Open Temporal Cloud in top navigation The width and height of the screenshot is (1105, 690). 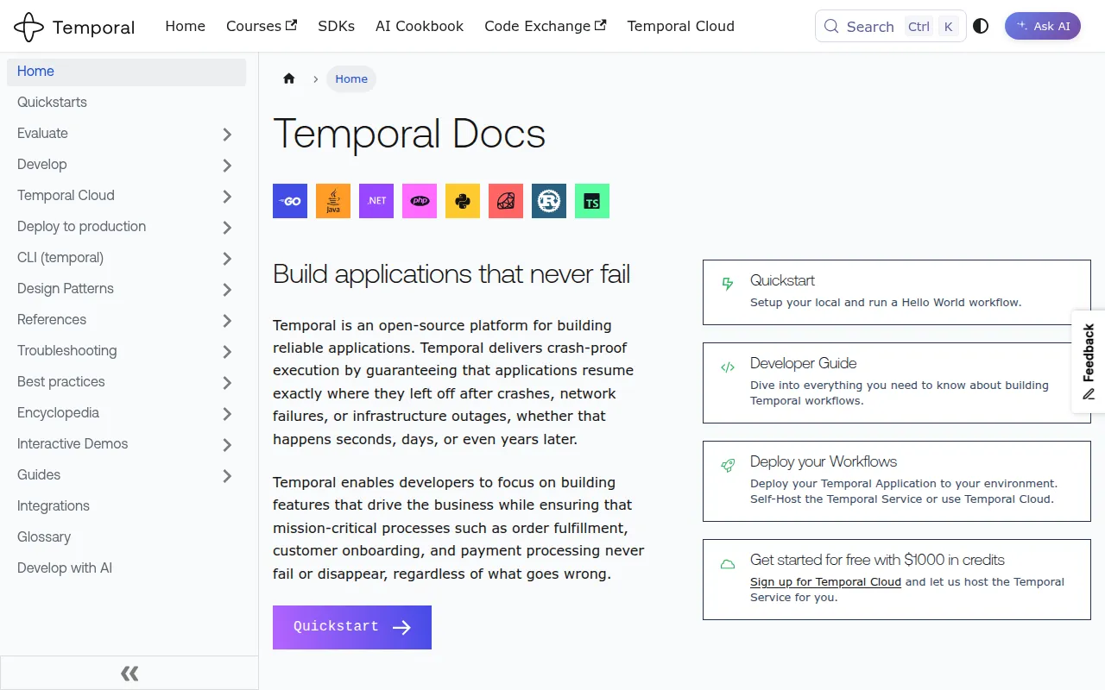680,26
